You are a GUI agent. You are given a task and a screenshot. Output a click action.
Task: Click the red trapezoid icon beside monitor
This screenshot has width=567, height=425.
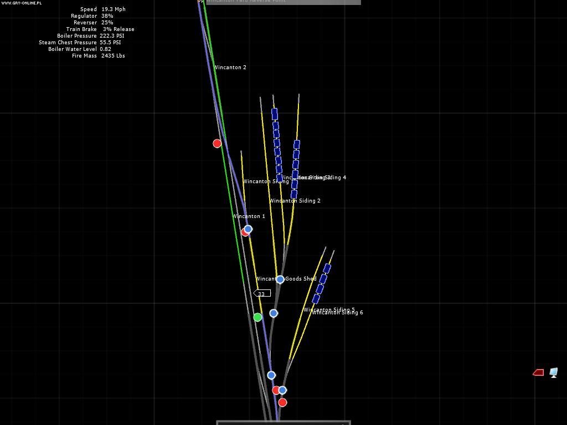pyautogui.click(x=538, y=372)
